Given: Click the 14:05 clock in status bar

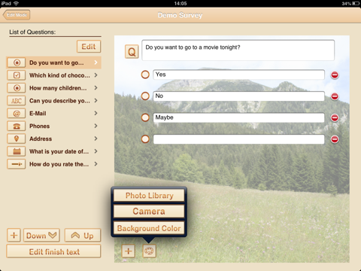Looking at the screenshot, I should pos(180,4).
